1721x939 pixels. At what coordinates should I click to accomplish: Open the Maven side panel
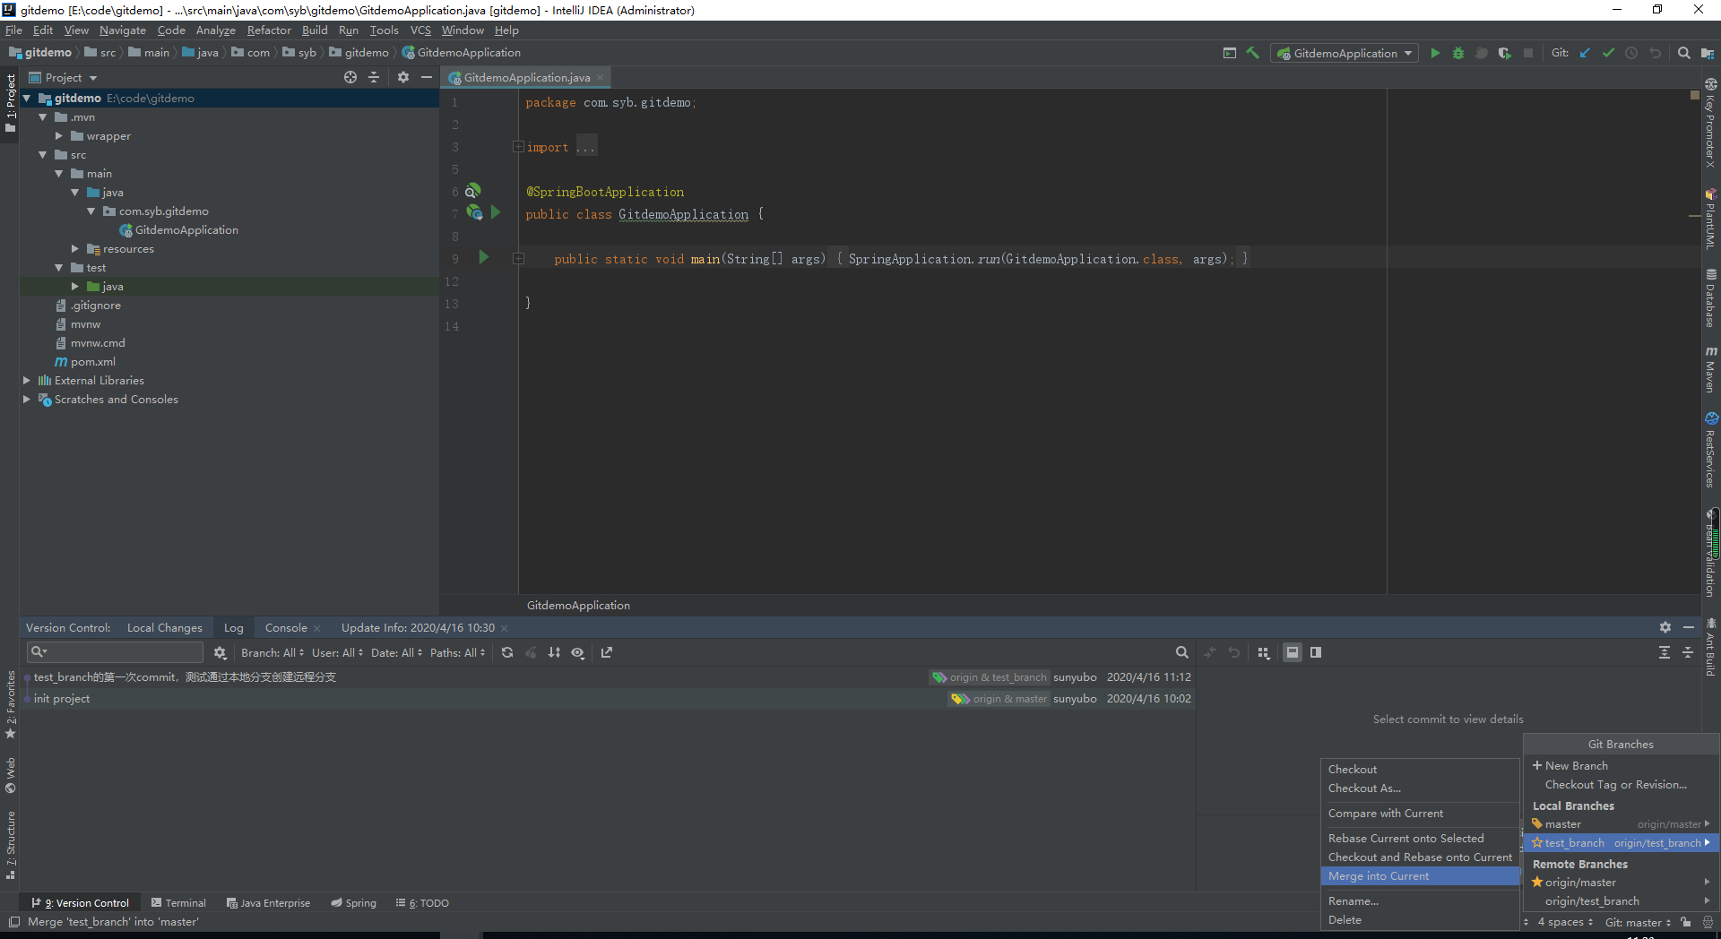pos(1711,369)
